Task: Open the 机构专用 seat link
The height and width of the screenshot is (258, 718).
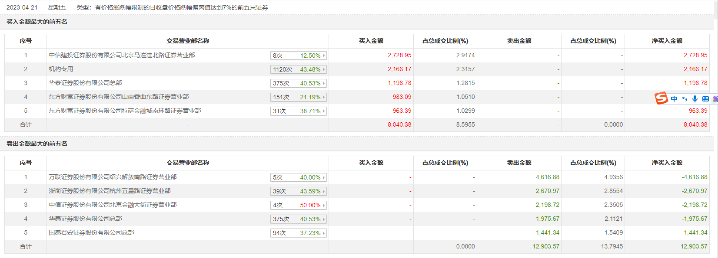Action: [61, 69]
